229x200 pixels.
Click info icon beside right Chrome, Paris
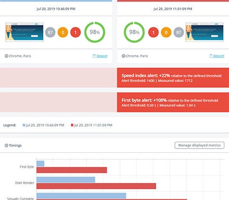coord(123,56)
